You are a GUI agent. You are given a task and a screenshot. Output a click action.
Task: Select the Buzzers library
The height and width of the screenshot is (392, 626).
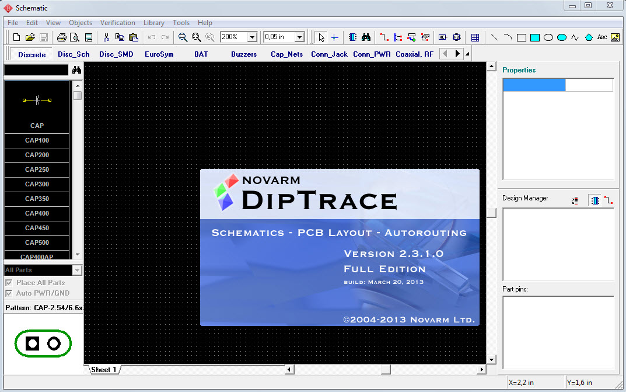point(243,54)
